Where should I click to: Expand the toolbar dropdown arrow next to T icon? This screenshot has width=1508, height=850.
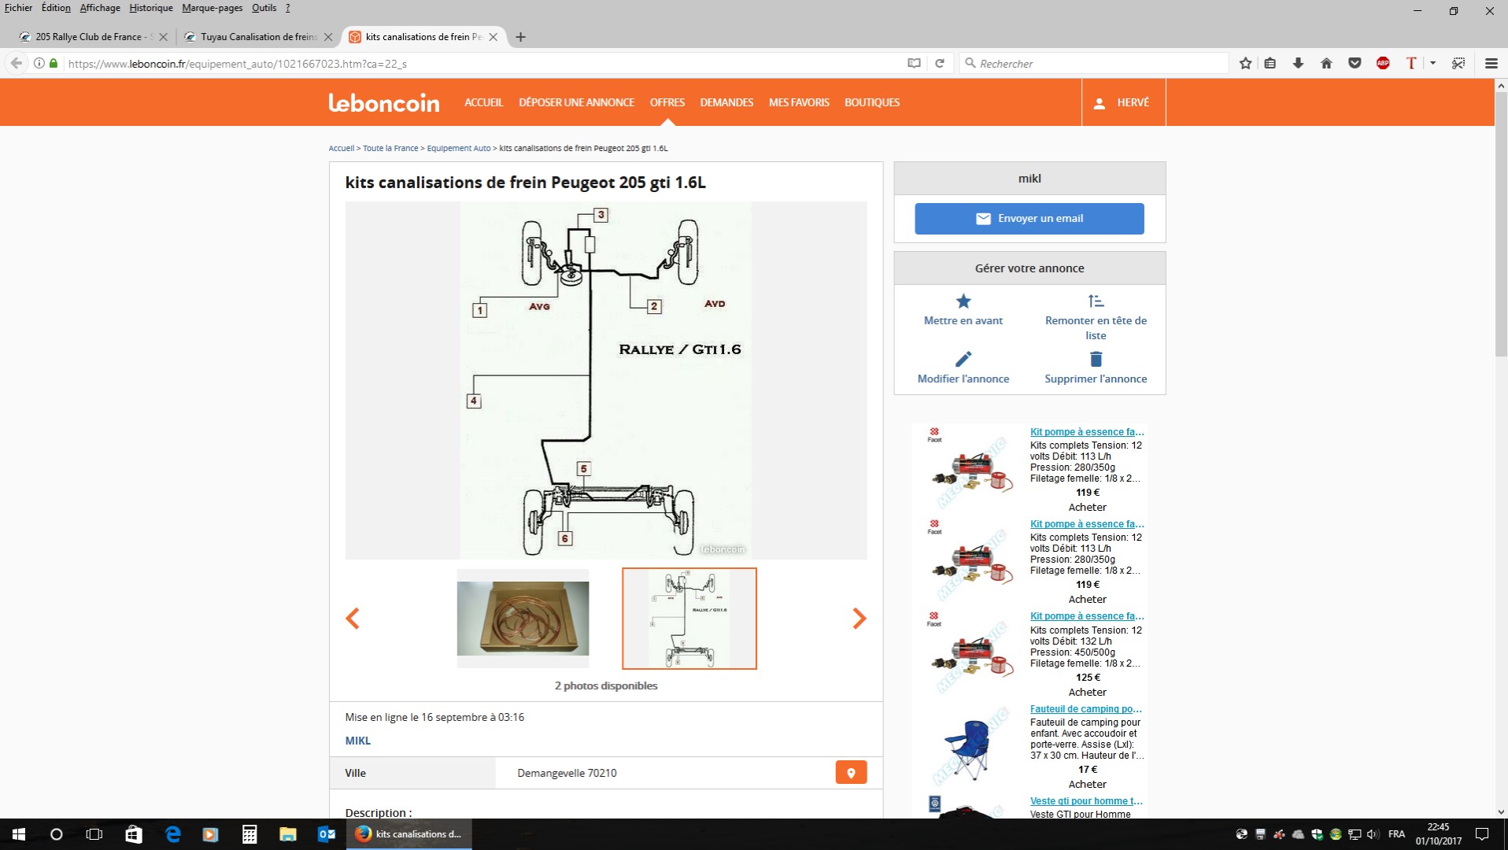click(1432, 63)
